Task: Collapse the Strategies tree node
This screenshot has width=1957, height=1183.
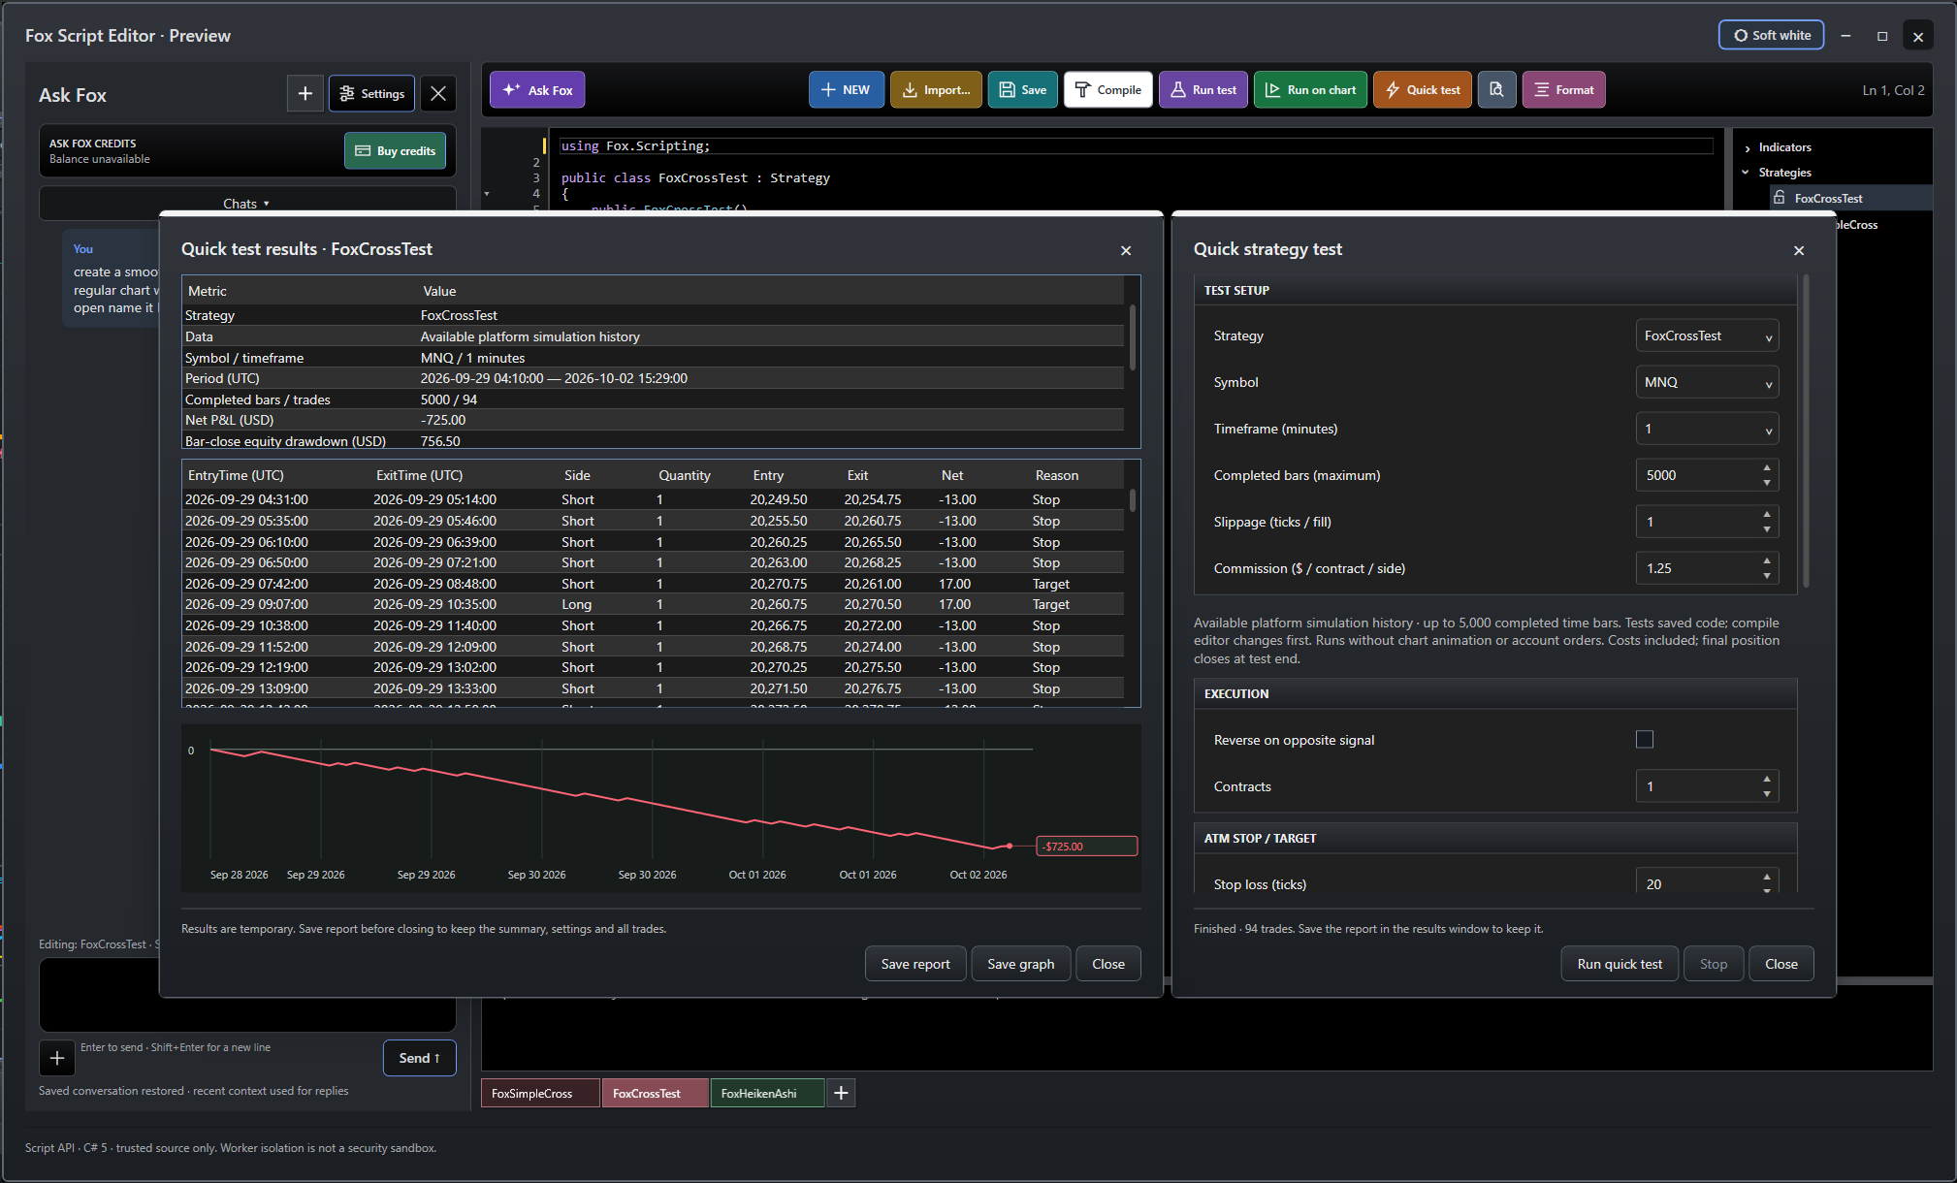Action: tap(1746, 173)
